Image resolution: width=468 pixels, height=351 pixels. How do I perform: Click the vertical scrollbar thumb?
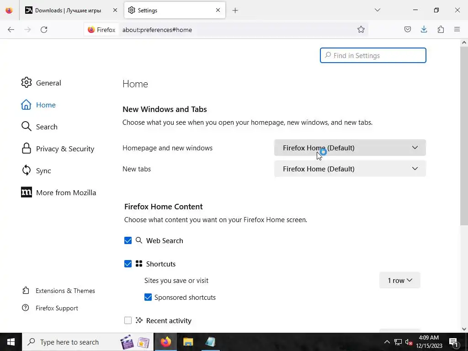coord(464,136)
